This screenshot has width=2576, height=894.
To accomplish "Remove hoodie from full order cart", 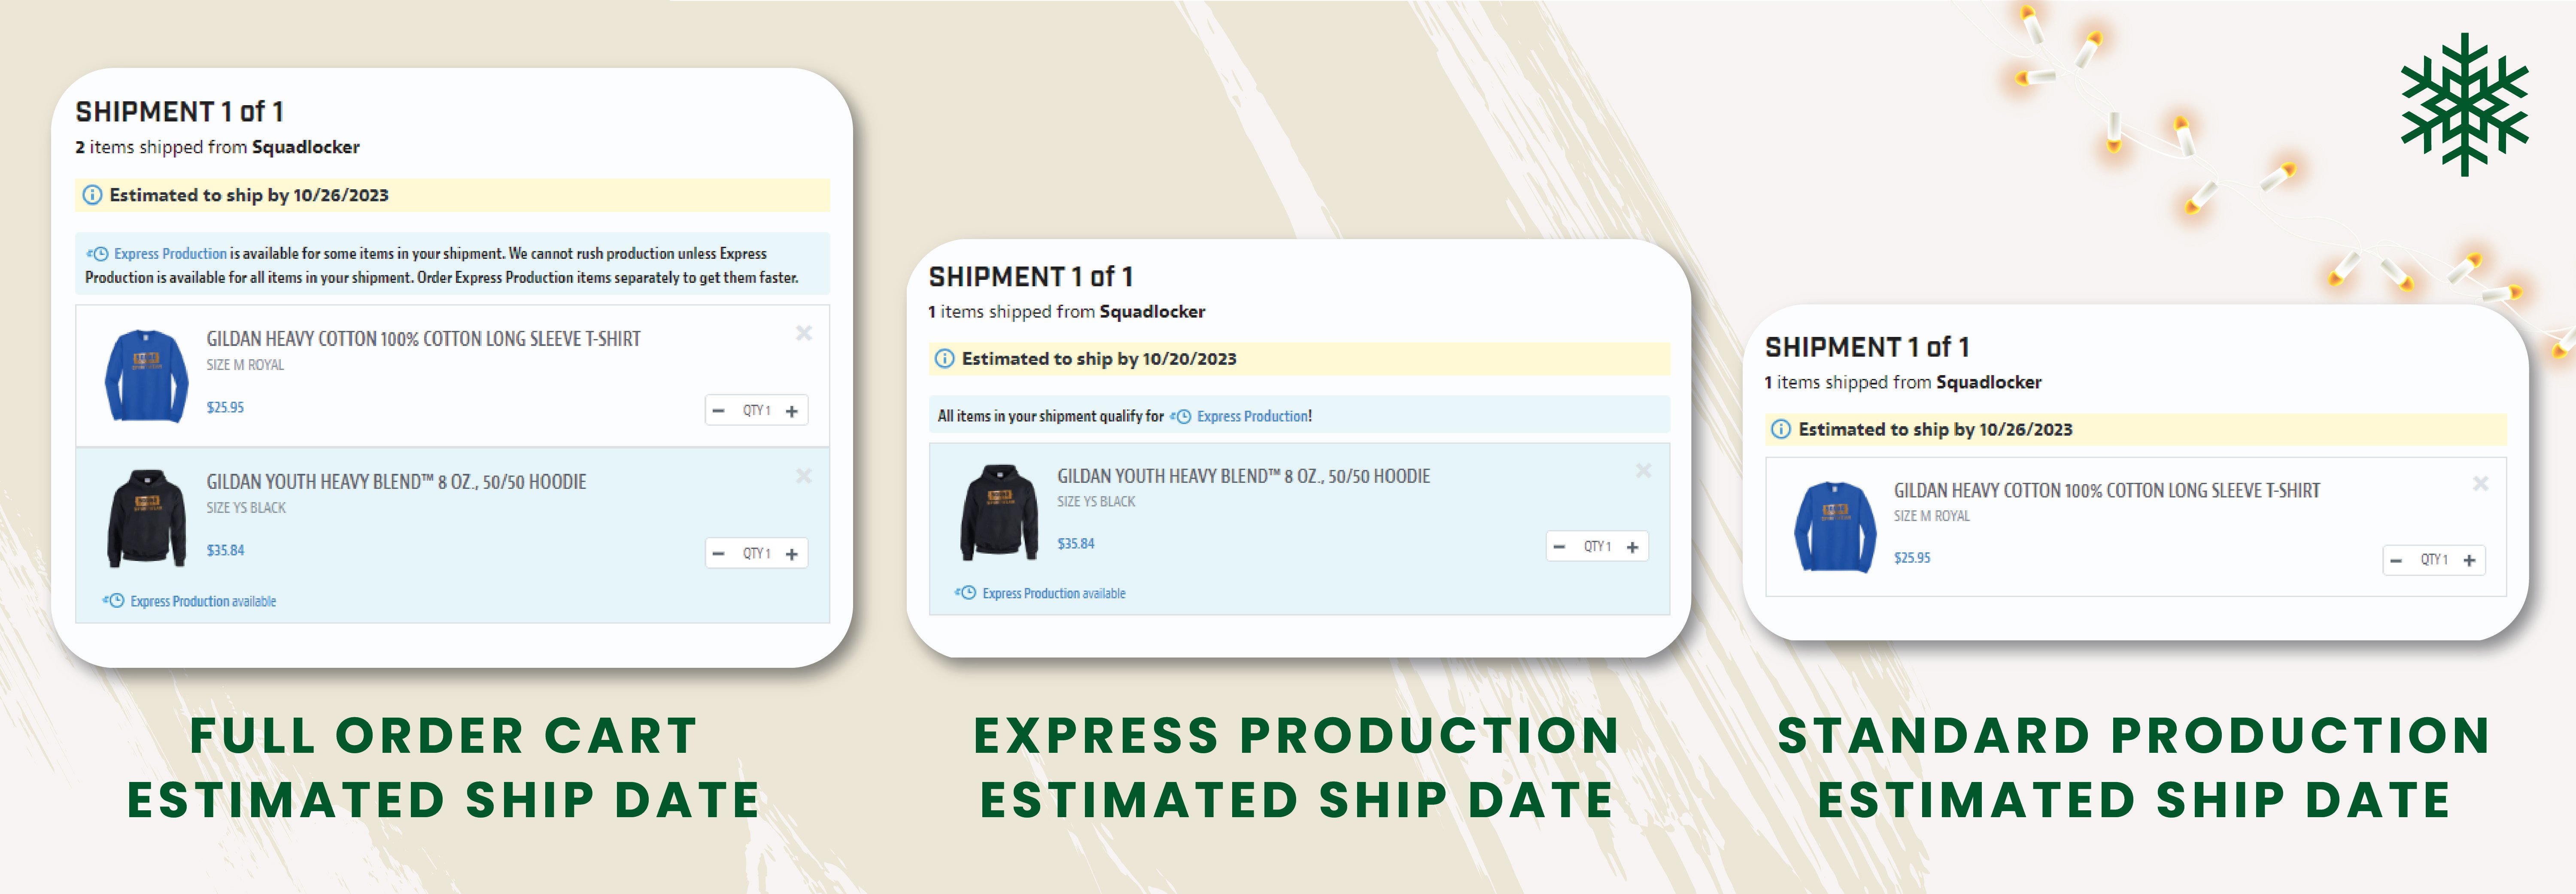I will pos(803,476).
